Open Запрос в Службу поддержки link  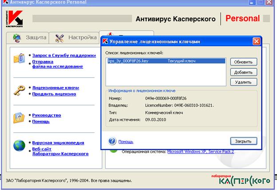coord(64,55)
